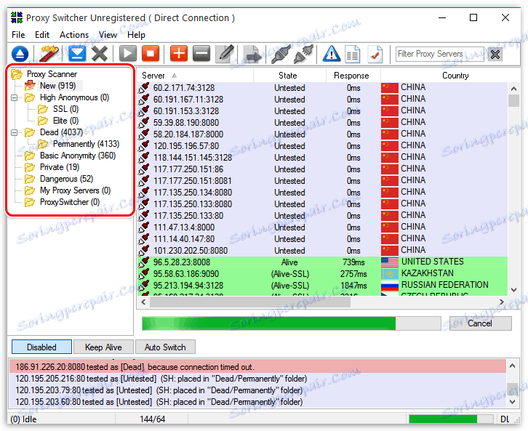Collapse the High Anonymous tree node

point(14,97)
